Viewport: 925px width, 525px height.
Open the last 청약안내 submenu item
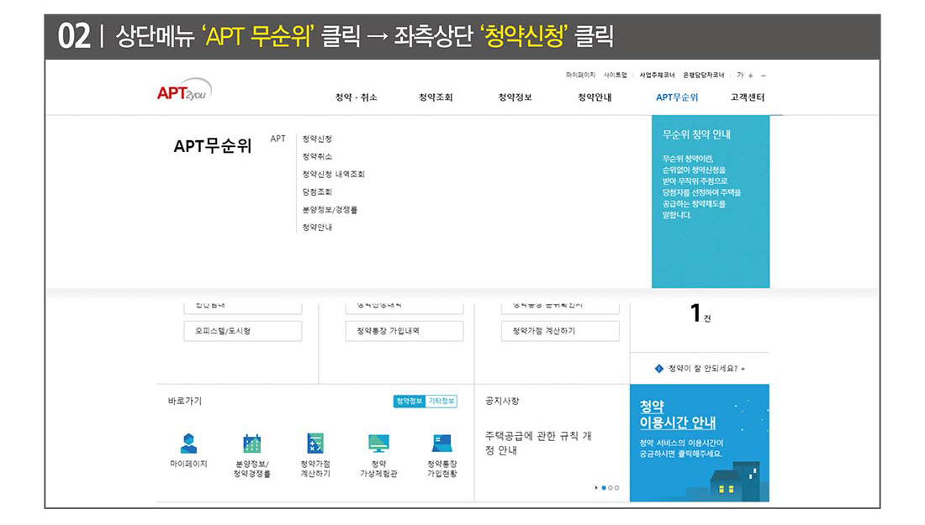click(317, 228)
